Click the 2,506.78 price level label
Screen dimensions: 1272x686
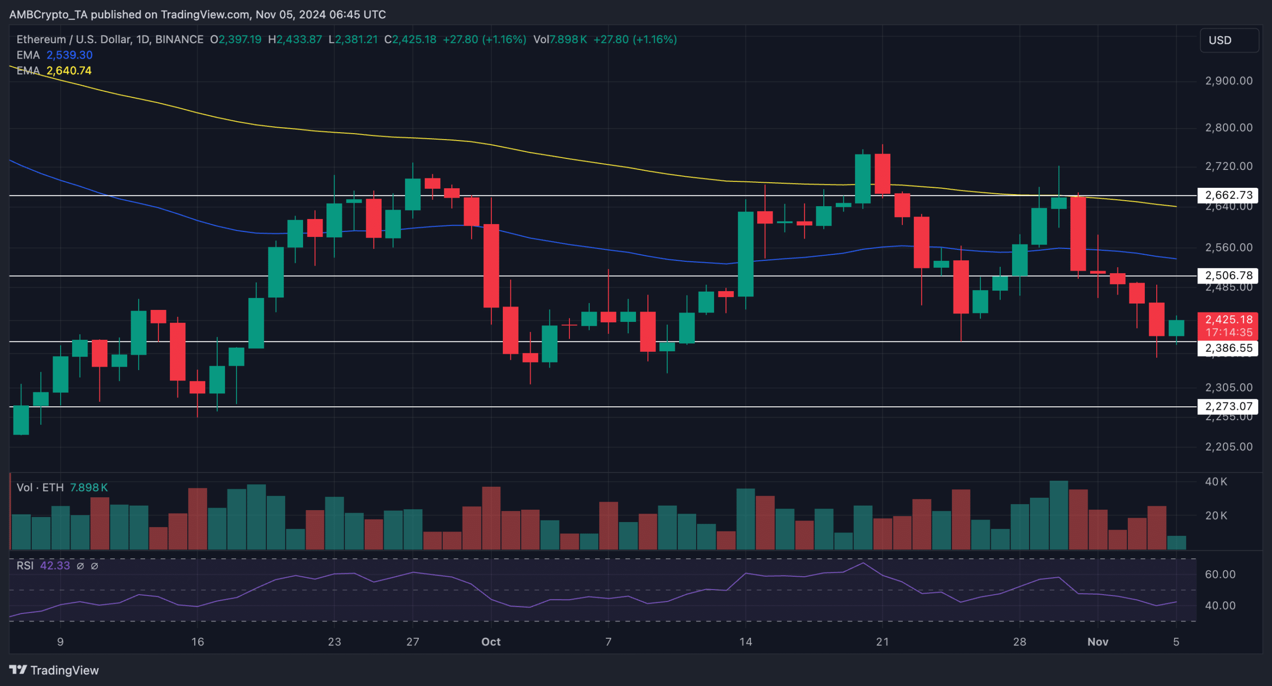tap(1228, 275)
